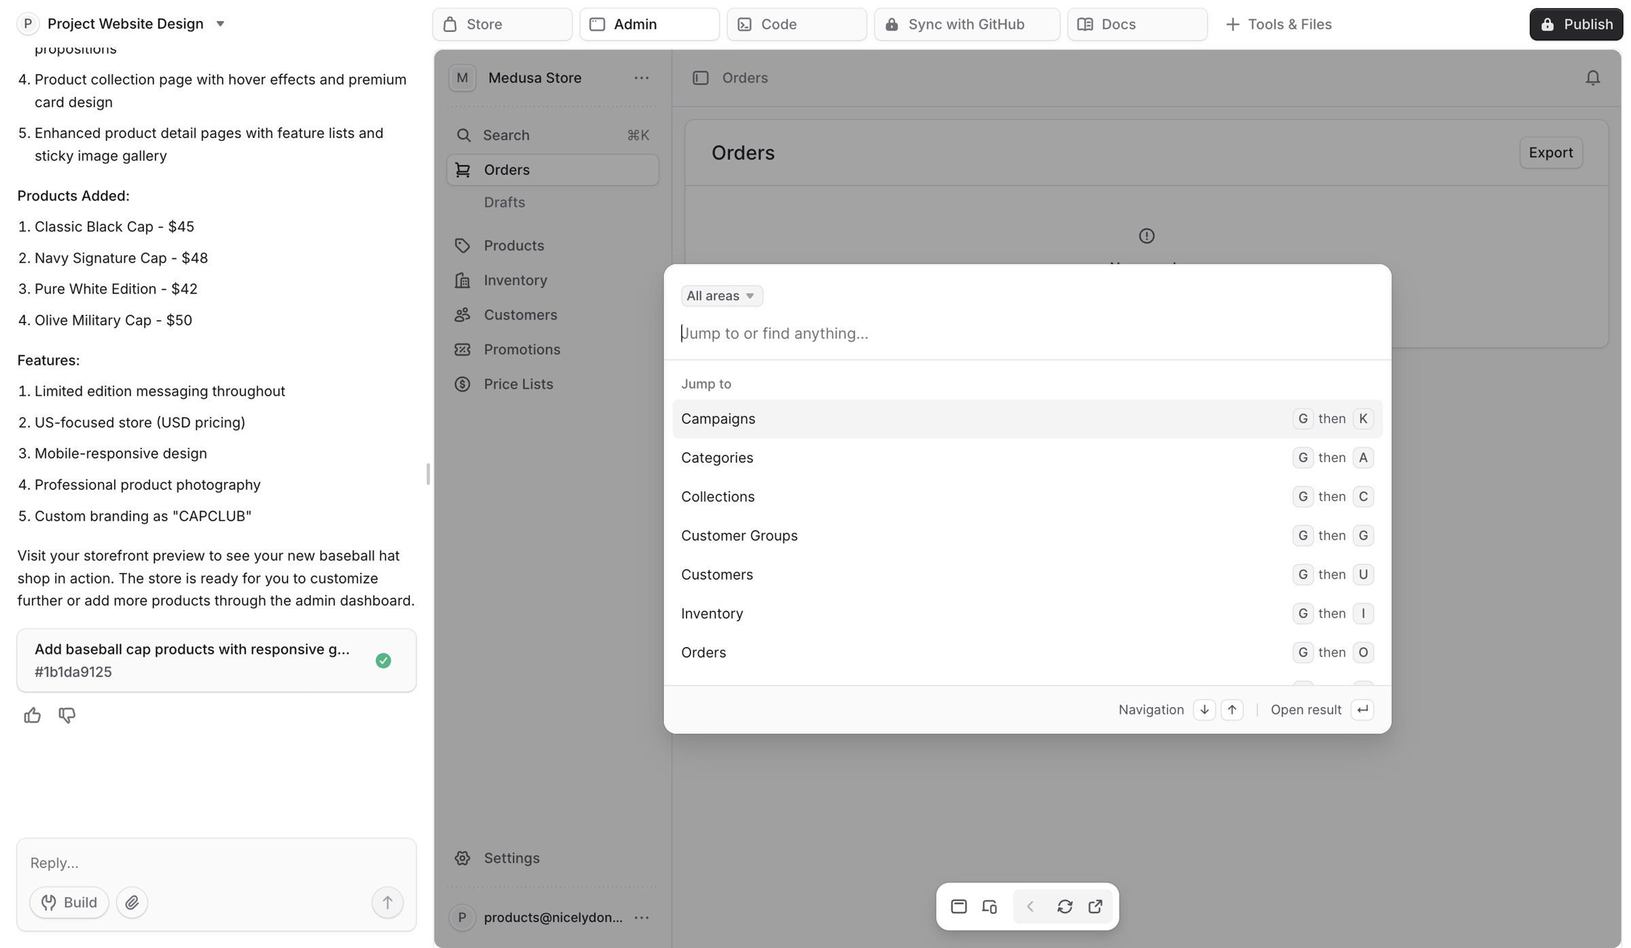Screen dimensions: 1631x948
Task: Click the attachment paperclip icon
Action: point(132,902)
